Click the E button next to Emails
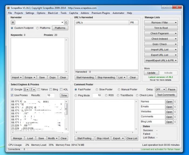 tap(175, 107)
